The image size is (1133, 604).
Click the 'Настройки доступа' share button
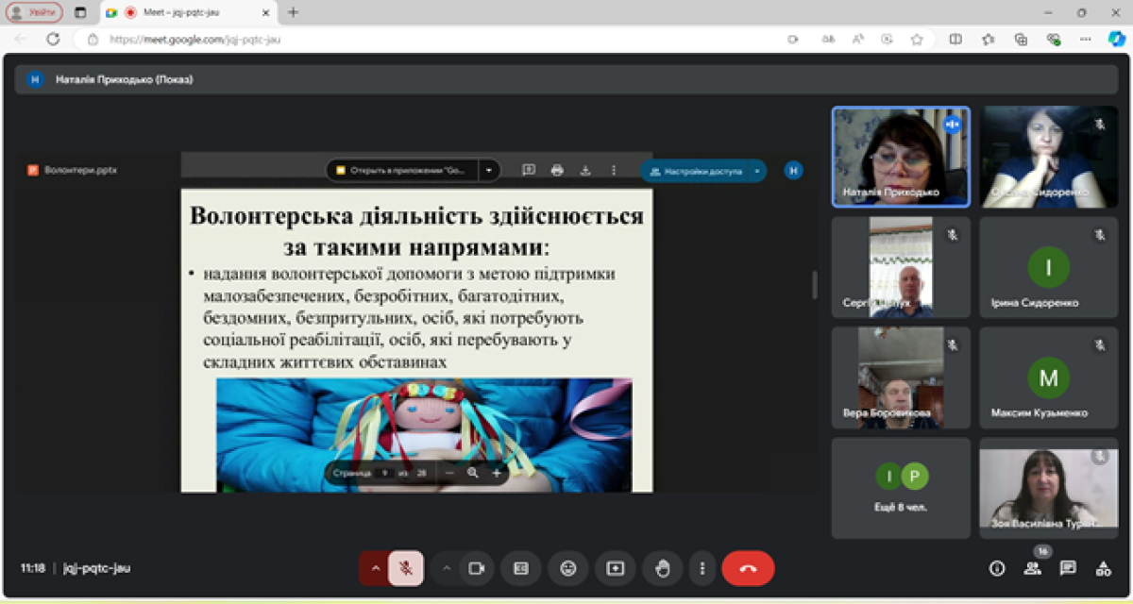point(697,172)
